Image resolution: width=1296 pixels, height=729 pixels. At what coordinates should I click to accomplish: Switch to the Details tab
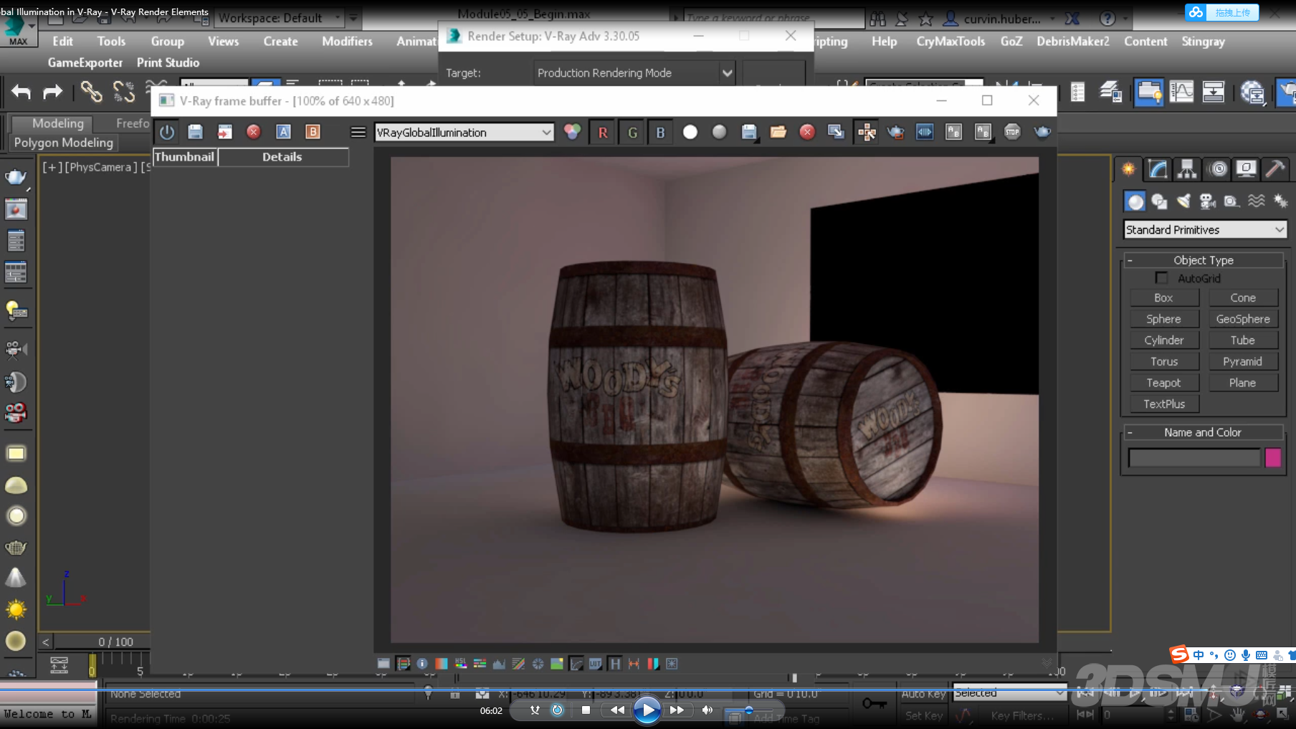(282, 157)
